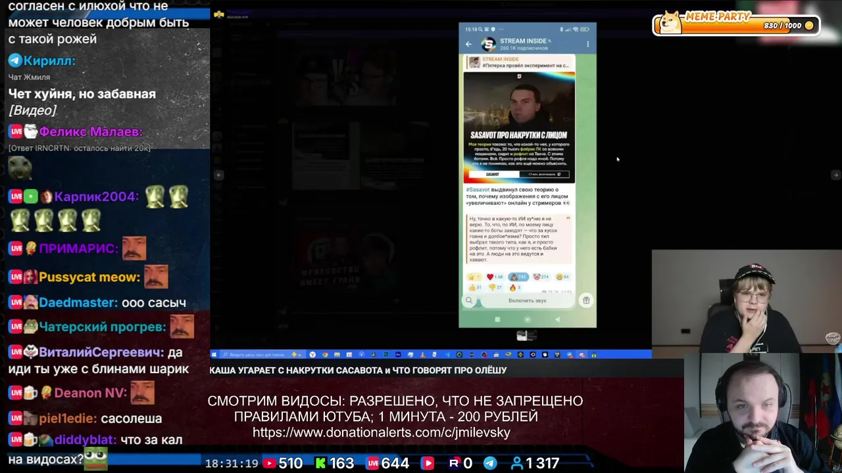Tap the Android recent-apps square button

497,319
